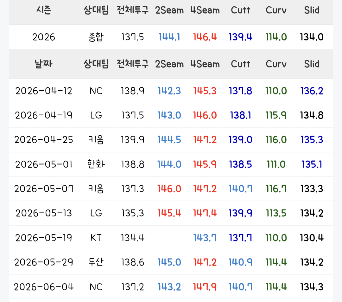Click 4Seam value 147.4
Viewport: 342px width, 302px height.
pyautogui.click(x=205, y=213)
